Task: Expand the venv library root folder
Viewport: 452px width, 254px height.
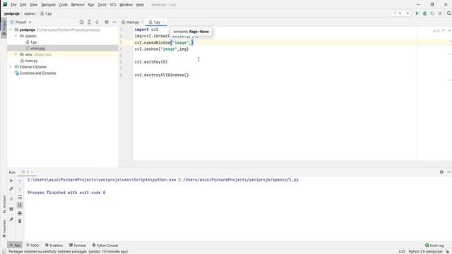Action: [16, 54]
